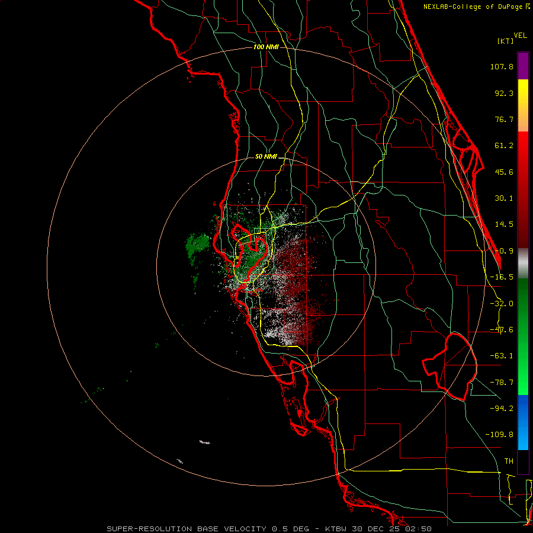Image resolution: width=533 pixels, height=533 pixels.
Task: Click the TH label on the legend
Action: [509, 461]
